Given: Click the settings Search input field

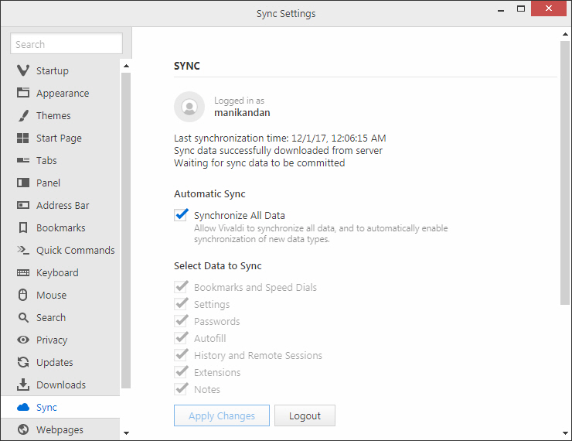Looking at the screenshot, I should pyautogui.click(x=66, y=44).
